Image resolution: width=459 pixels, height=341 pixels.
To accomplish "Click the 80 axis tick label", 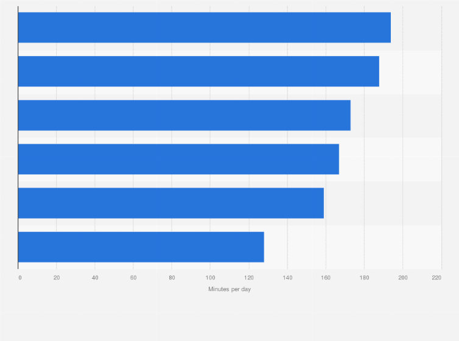I will point(172,278).
